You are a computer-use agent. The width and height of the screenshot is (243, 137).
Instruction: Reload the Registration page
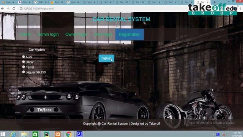coord(14,8)
